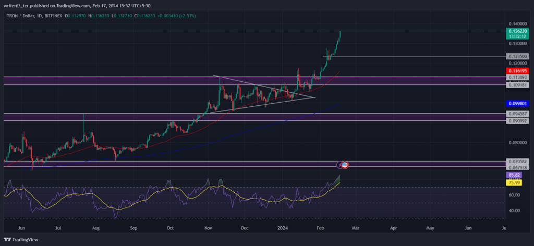Select the 0.113093 zone price label

pos(517,77)
